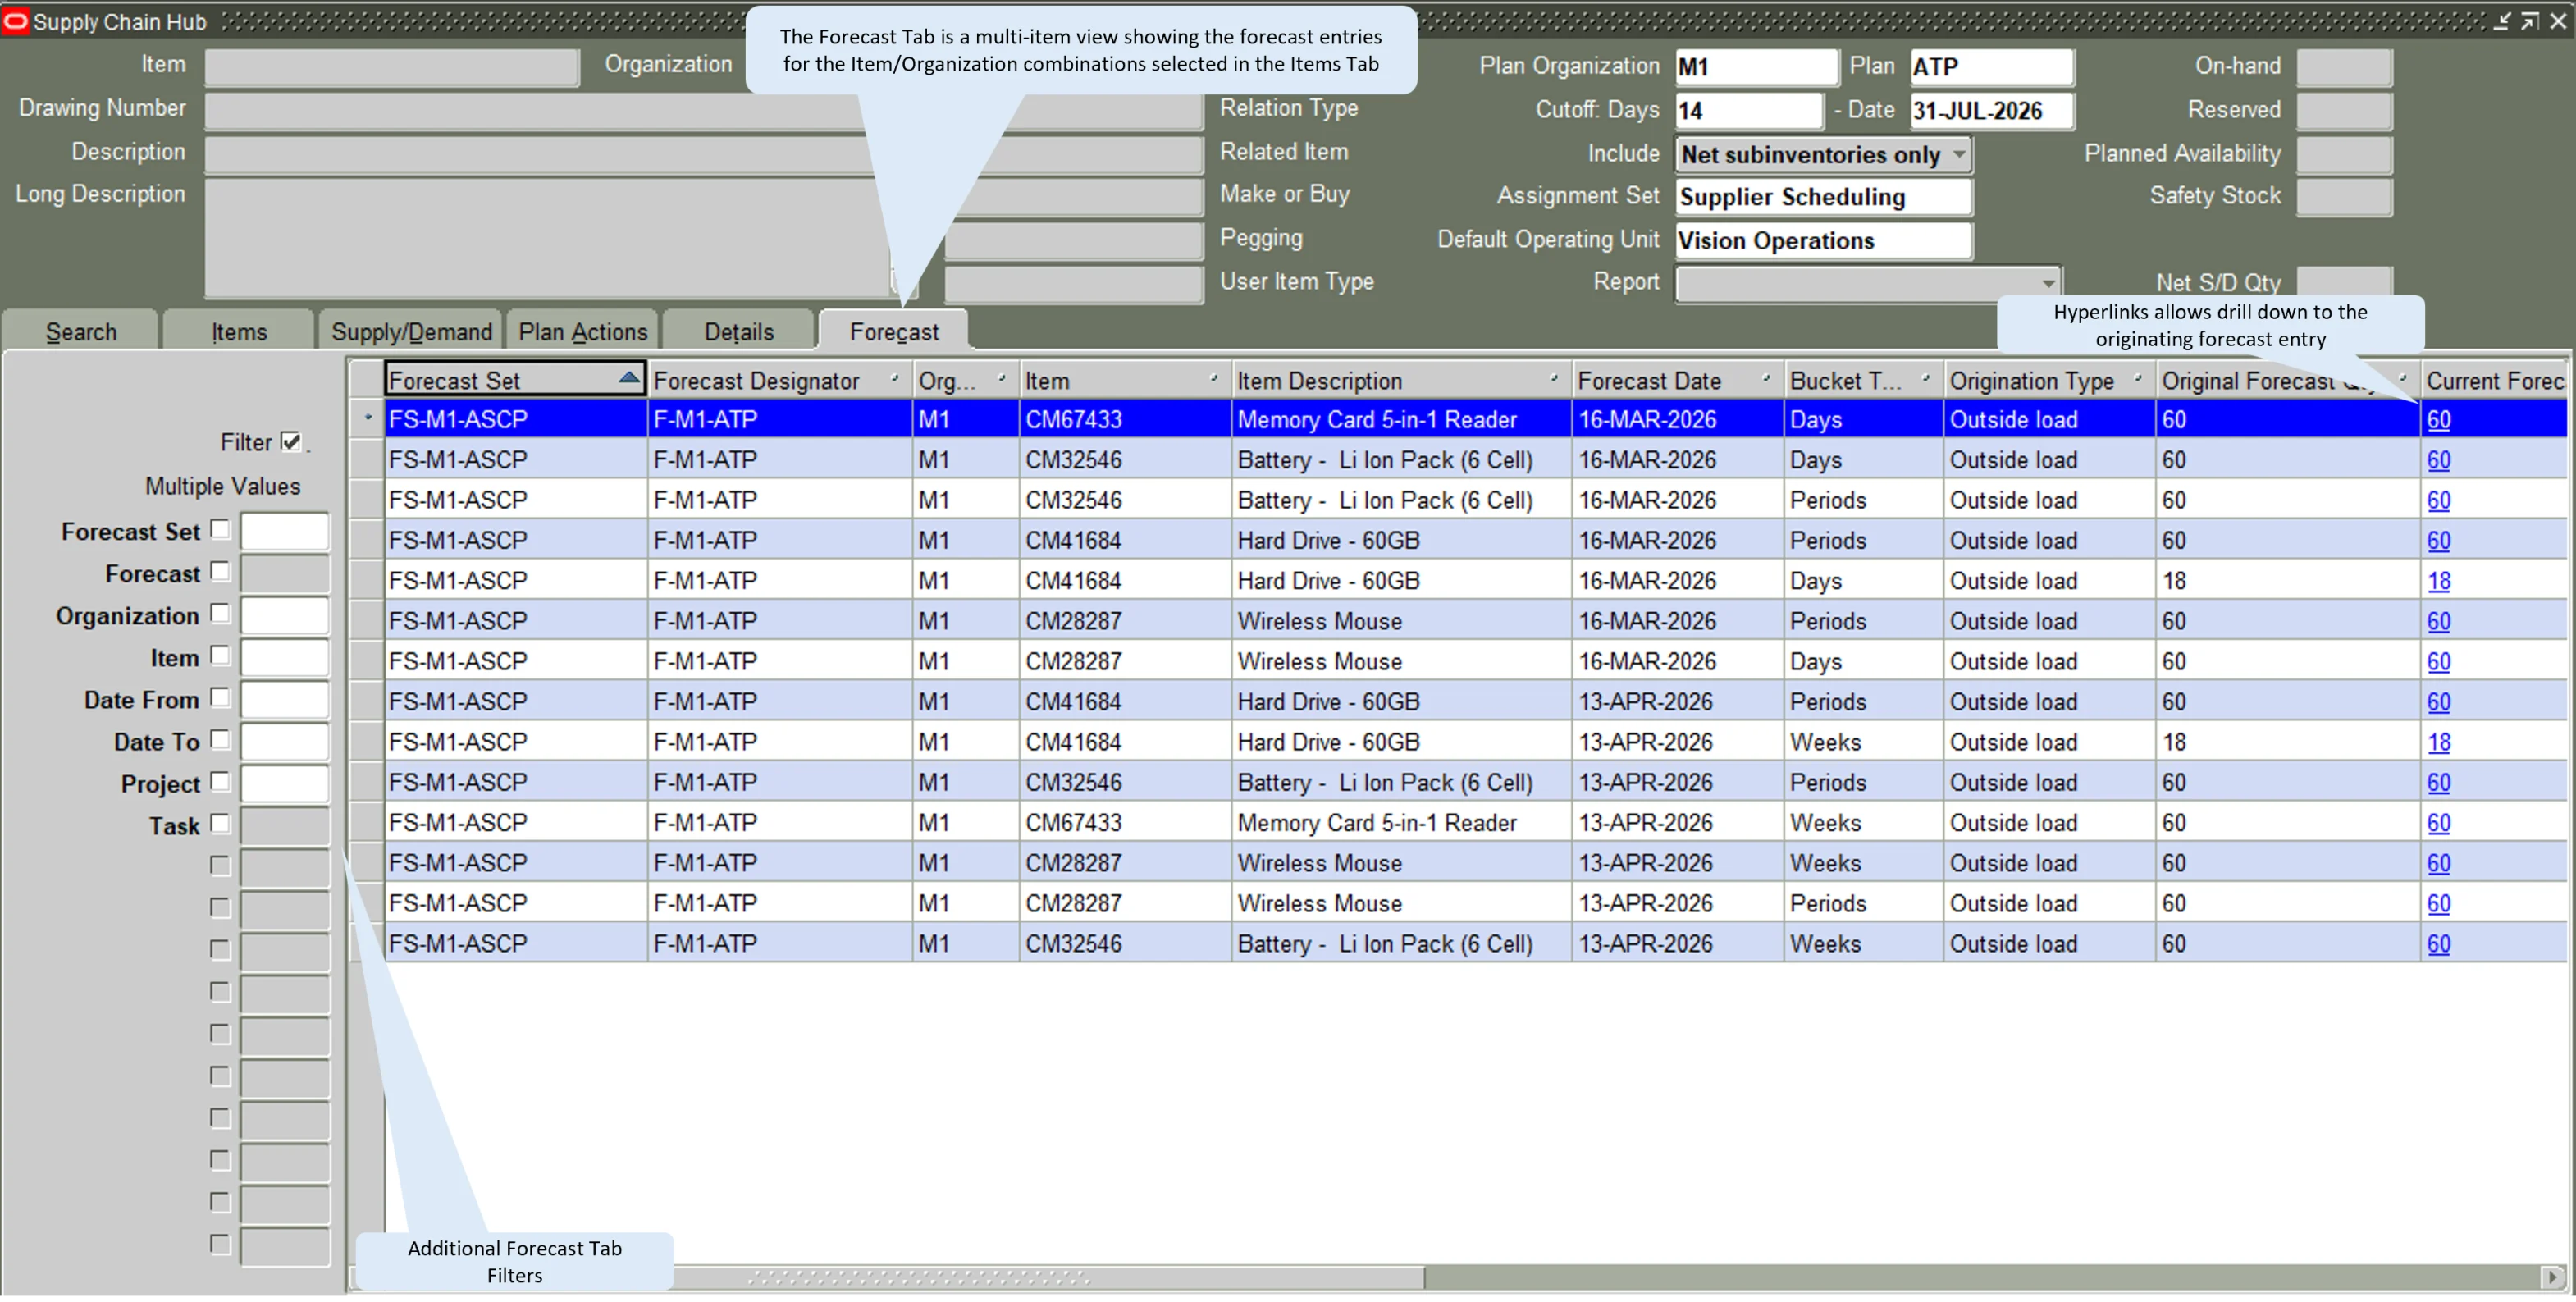
Task: Click the sort indicator dot on Forecast Designator
Action: point(894,378)
